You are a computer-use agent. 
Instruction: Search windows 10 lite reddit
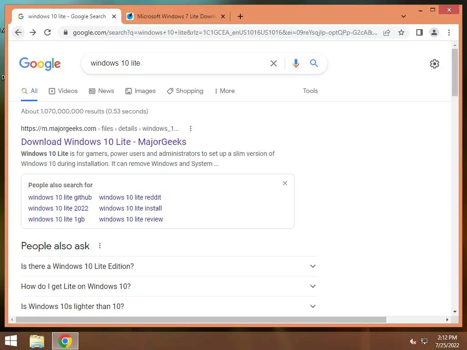tap(130, 197)
